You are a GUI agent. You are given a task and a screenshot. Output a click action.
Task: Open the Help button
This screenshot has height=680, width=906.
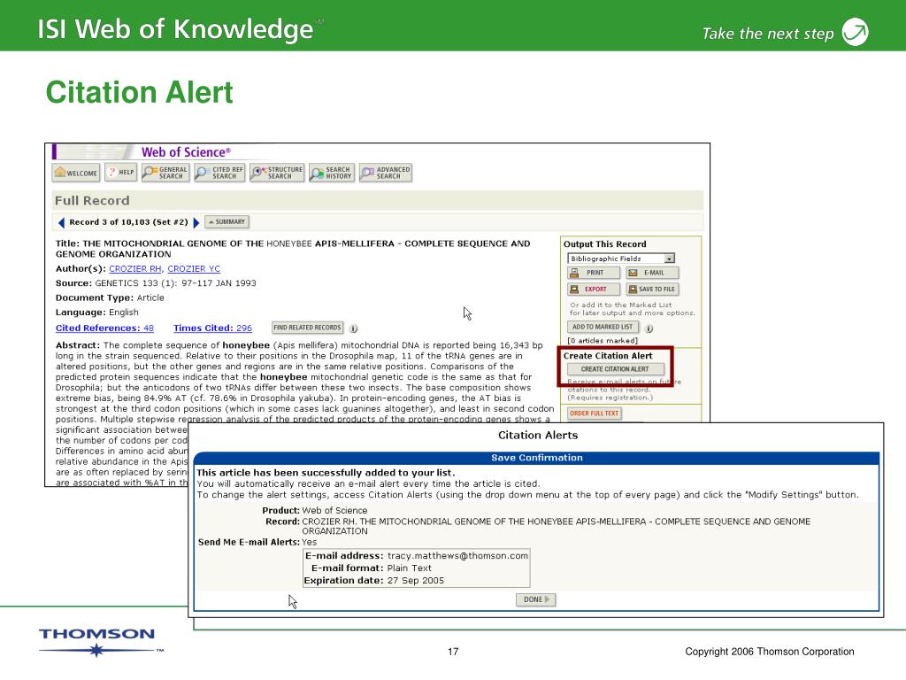point(121,173)
